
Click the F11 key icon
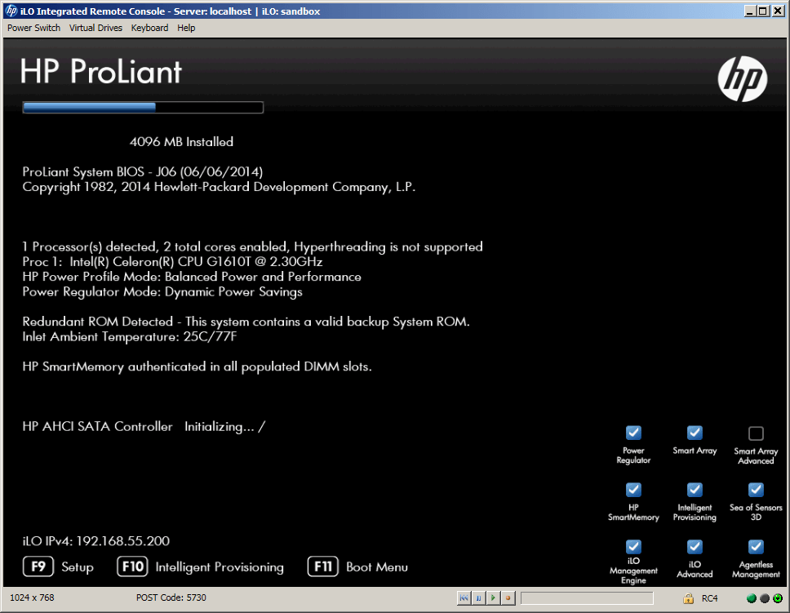point(323,566)
